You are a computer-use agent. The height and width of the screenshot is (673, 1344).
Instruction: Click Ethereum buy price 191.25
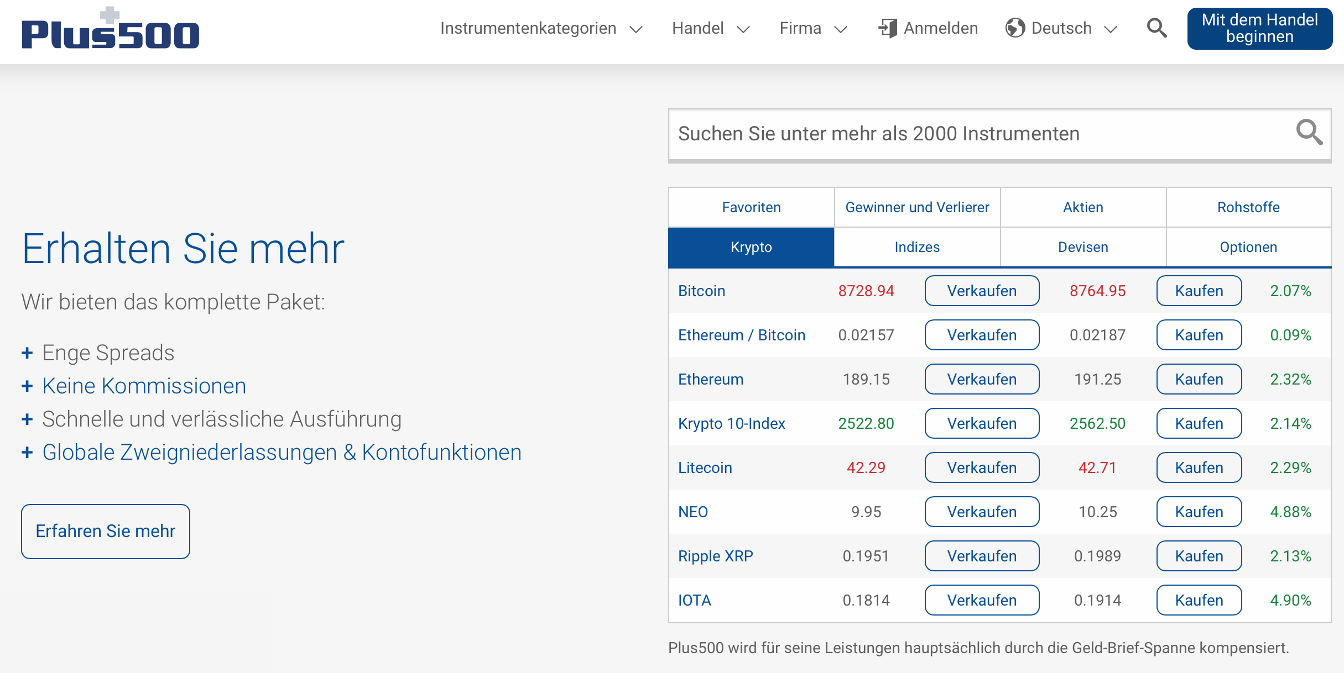tap(1097, 379)
